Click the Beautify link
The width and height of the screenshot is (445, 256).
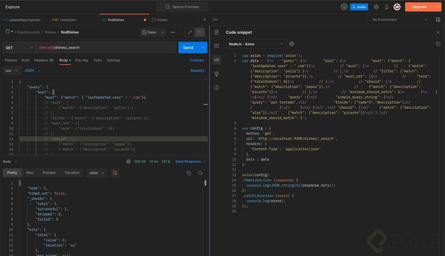pos(197,71)
